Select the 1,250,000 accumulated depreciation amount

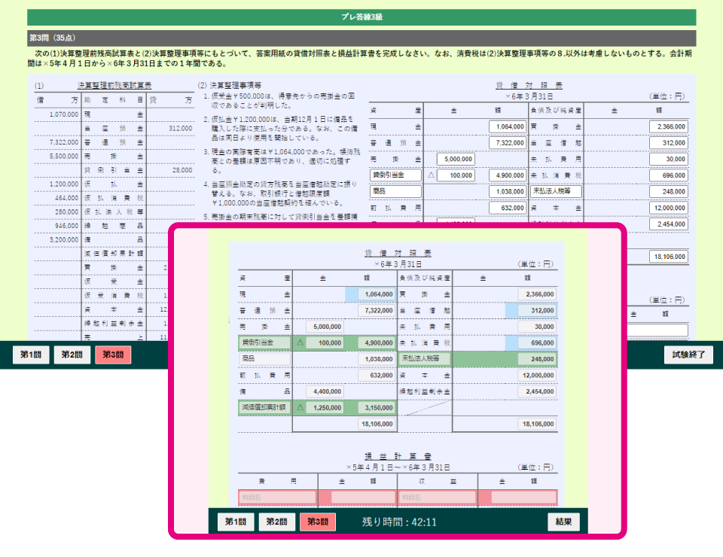[x=325, y=408]
